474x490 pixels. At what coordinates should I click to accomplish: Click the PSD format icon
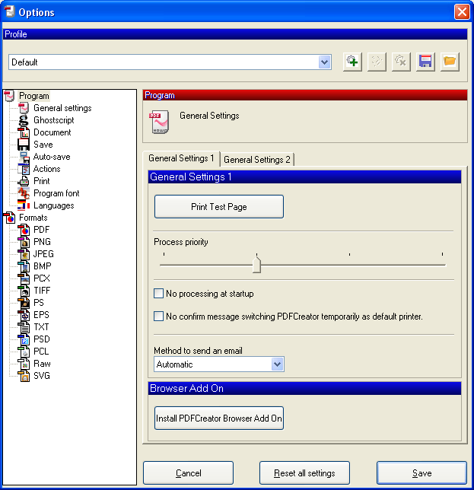[24, 339]
